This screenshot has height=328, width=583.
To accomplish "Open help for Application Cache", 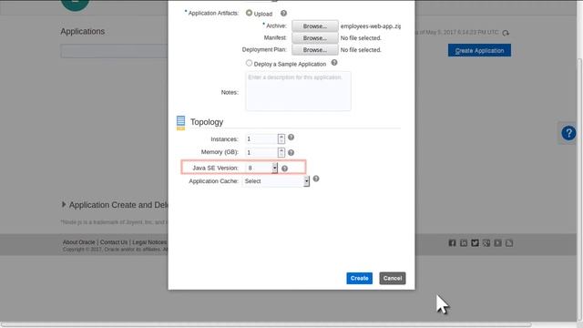I will click(x=316, y=179).
